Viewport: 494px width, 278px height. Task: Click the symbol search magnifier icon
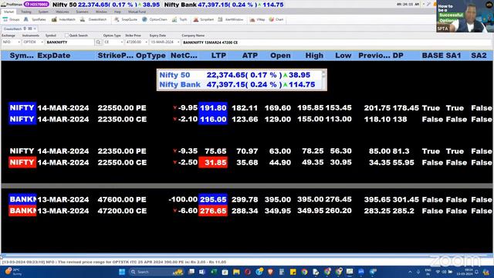point(98,42)
